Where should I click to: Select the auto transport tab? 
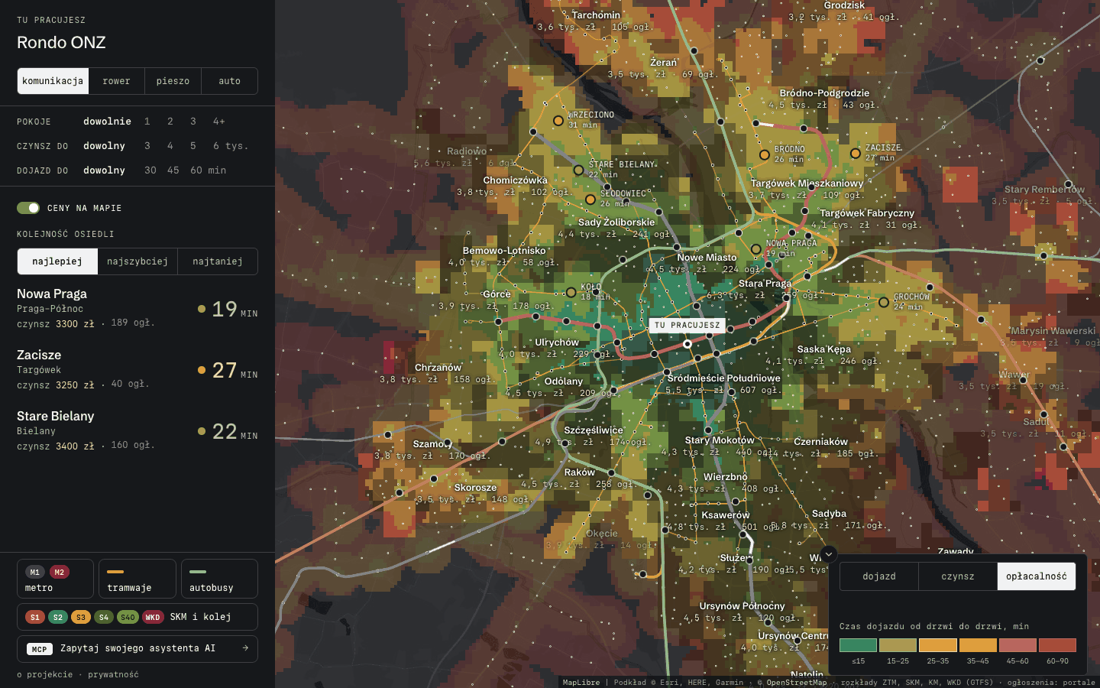[229, 81]
